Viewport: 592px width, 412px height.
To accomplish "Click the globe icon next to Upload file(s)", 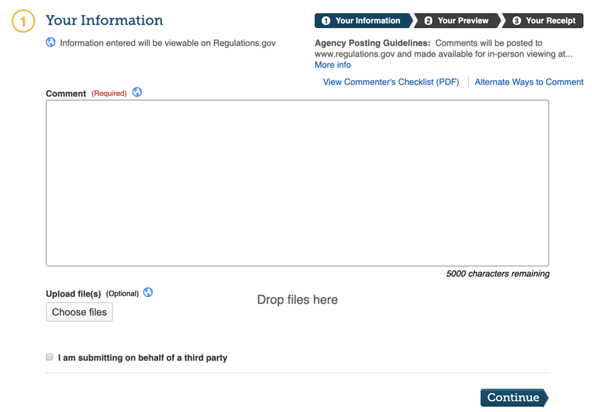I will pyautogui.click(x=148, y=292).
